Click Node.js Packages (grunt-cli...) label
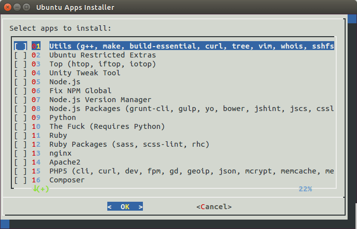This screenshot has height=229, width=357. (192, 109)
